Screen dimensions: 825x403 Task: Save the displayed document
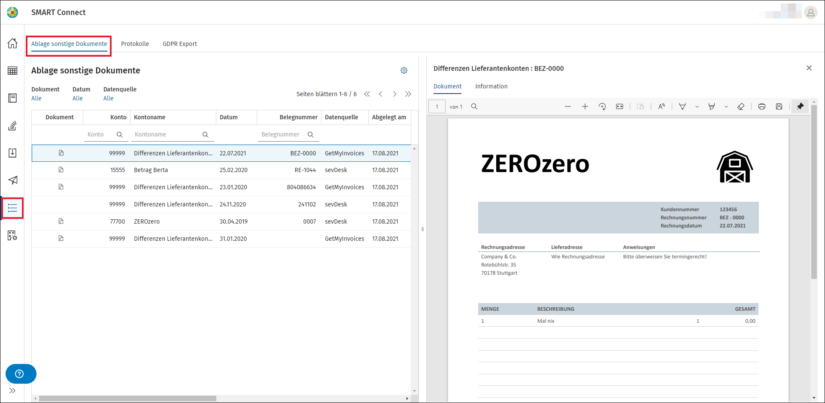[779, 106]
